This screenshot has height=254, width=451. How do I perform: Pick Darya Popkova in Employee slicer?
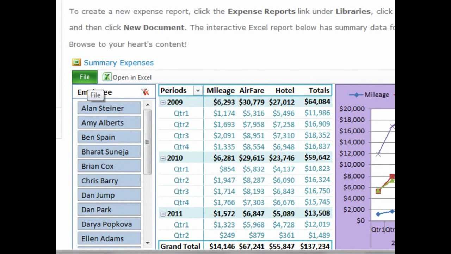109,224
